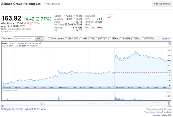Click the Shares value 2.56B

click(99, 22)
